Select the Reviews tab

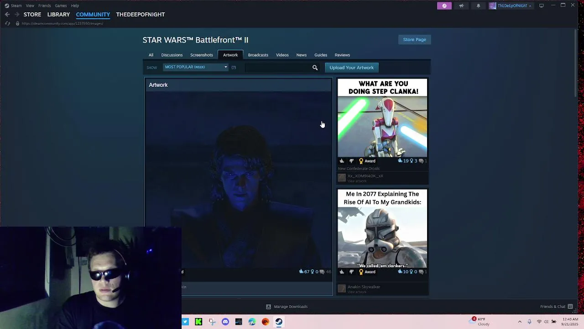[x=342, y=55]
